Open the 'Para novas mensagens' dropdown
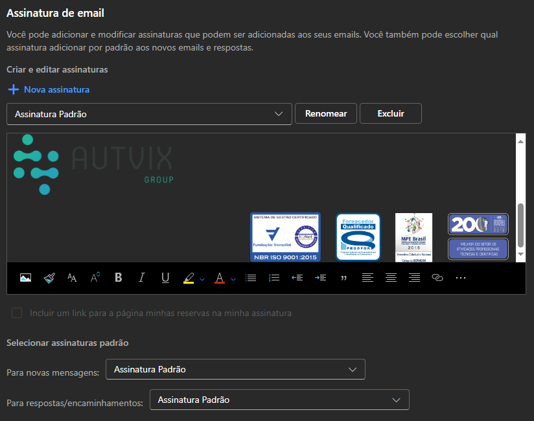This screenshot has height=421, width=534. pyautogui.click(x=235, y=369)
